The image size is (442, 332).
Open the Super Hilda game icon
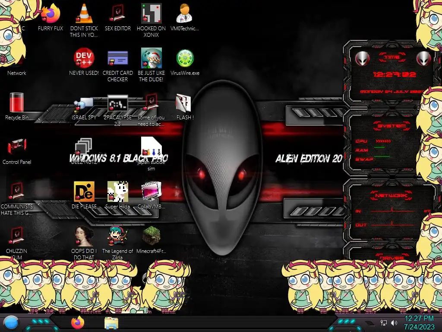[x=118, y=192]
